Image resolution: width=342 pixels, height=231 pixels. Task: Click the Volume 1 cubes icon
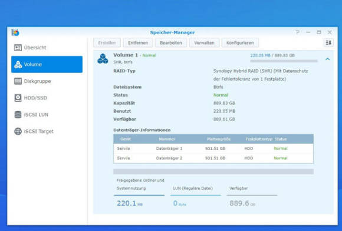[103, 59]
